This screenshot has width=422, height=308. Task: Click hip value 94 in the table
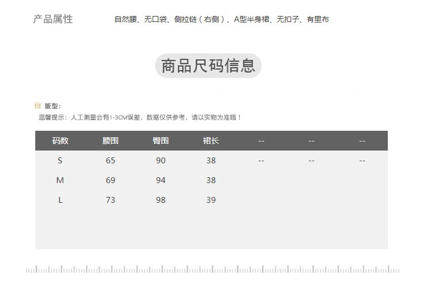(161, 180)
